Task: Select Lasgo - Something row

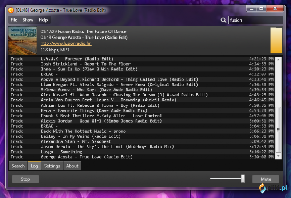Action: click(142, 152)
